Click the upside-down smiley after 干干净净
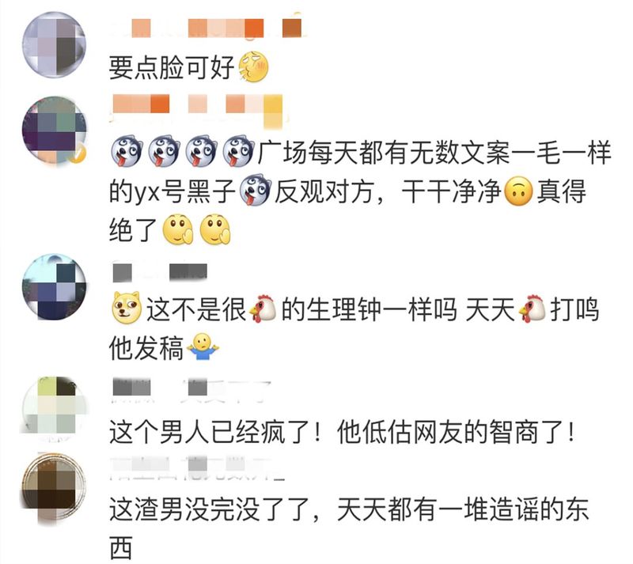Viewport: 633px width, 564px height. coord(519,191)
